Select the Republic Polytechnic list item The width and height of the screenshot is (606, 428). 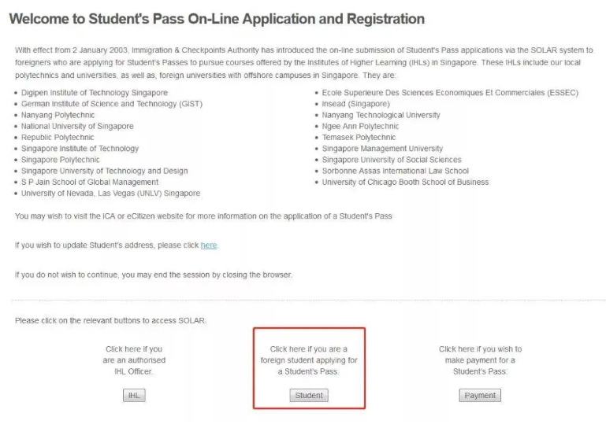tap(58, 137)
